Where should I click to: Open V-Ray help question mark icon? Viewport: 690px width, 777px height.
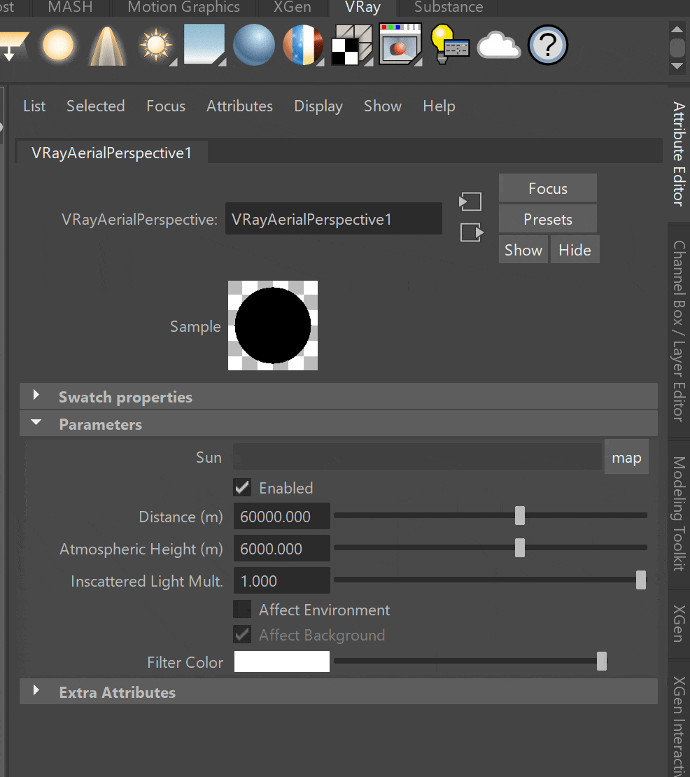click(x=548, y=45)
